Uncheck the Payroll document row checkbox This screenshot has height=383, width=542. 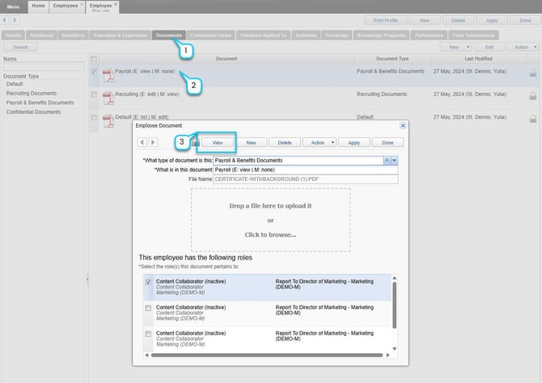94,71
